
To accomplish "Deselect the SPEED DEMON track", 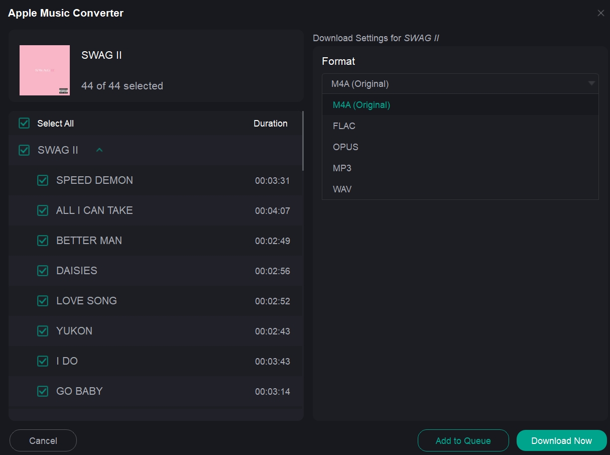I will point(43,180).
